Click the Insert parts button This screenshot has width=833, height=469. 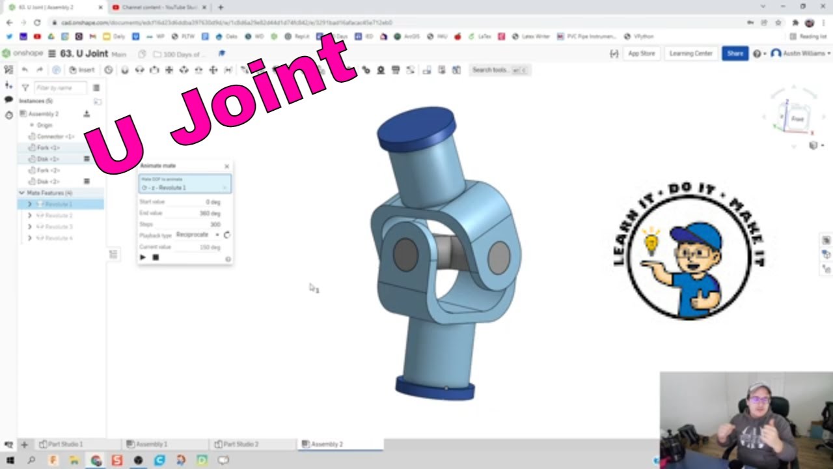coord(82,70)
